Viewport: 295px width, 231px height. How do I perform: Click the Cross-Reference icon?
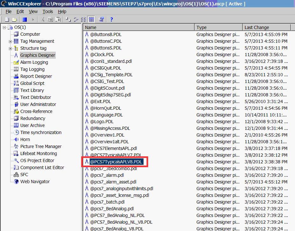tap(16, 111)
